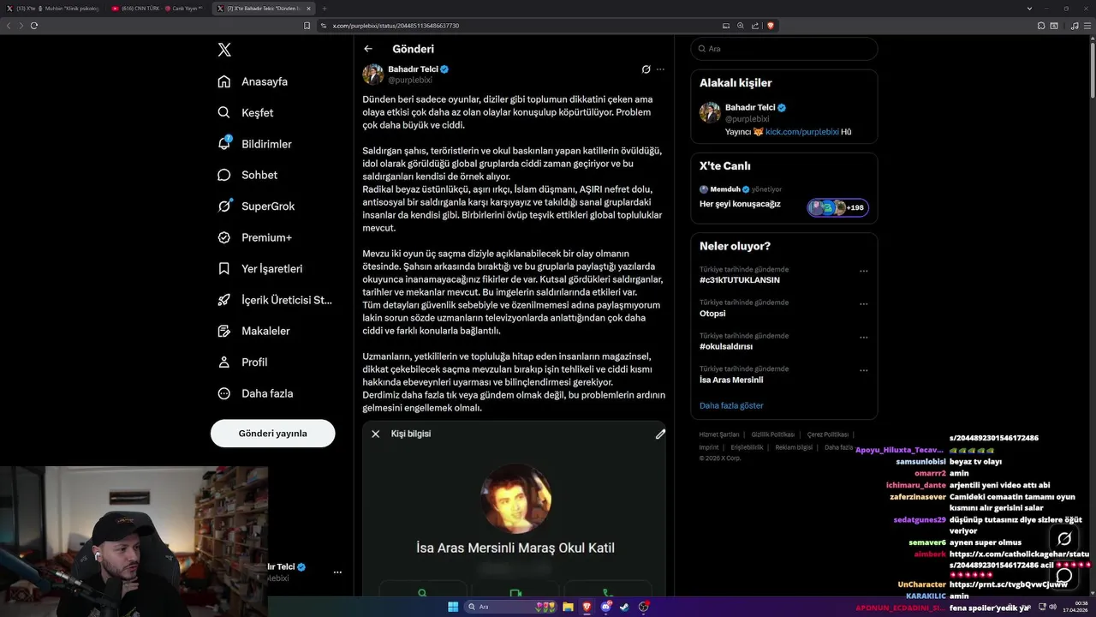Open #c31kTUTUKLANSIN trend
The height and width of the screenshot is (617, 1096).
tap(740, 280)
